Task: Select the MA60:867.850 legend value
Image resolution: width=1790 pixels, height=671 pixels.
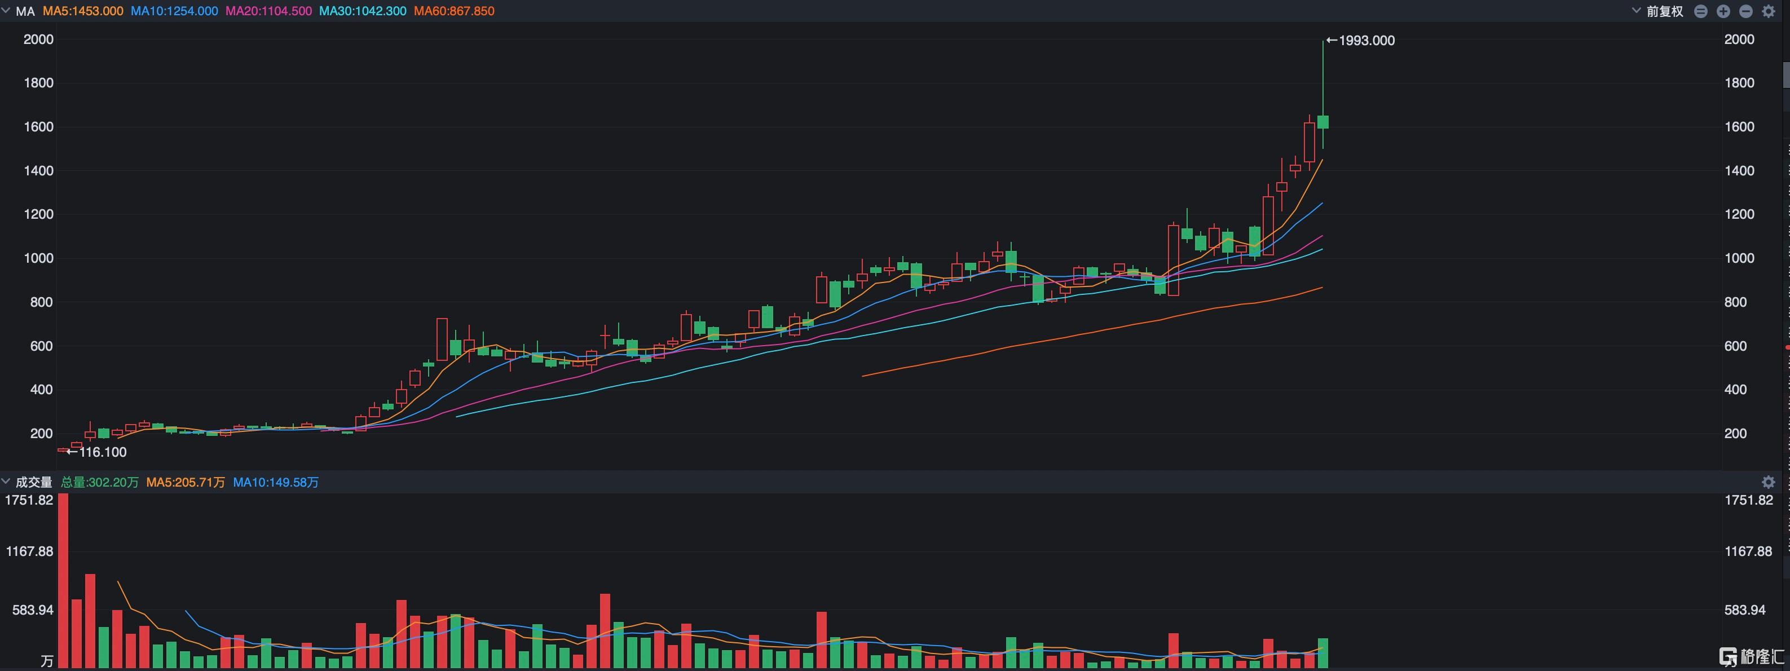Action: 454,11
